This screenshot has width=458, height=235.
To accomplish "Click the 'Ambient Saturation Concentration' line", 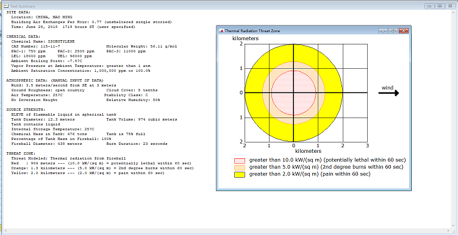I will [81, 71].
